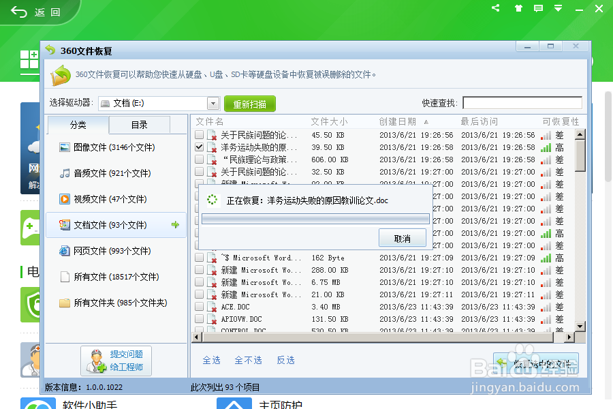Click the back arrow icon labeled 返回
The width and height of the screenshot is (613, 409).
19,12
